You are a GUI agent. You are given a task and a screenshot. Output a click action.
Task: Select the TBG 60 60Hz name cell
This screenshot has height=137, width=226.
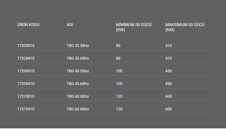point(78,109)
